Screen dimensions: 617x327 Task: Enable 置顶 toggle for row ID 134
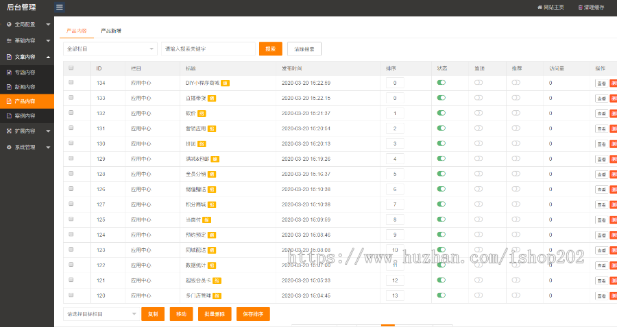(479, 83)
